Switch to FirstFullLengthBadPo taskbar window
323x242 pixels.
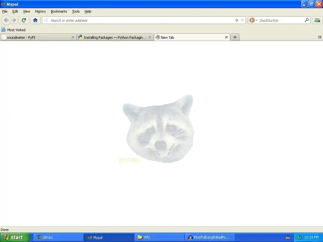click(x=210, y=237)
